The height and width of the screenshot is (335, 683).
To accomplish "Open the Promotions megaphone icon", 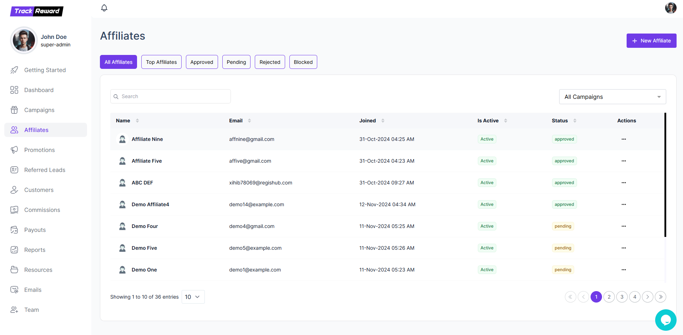I will (x=14, y=150).
